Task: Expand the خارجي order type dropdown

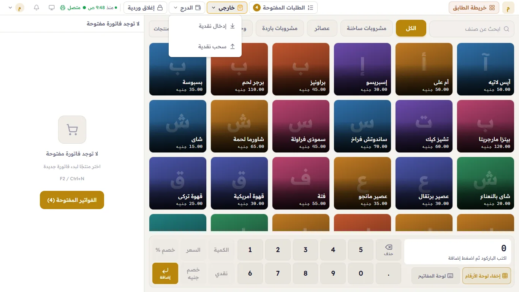Action: coord(227,8)
